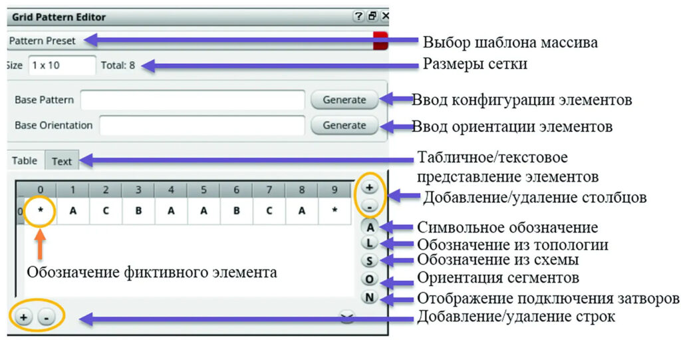Enable the N gate connection display

click(370, 297)
